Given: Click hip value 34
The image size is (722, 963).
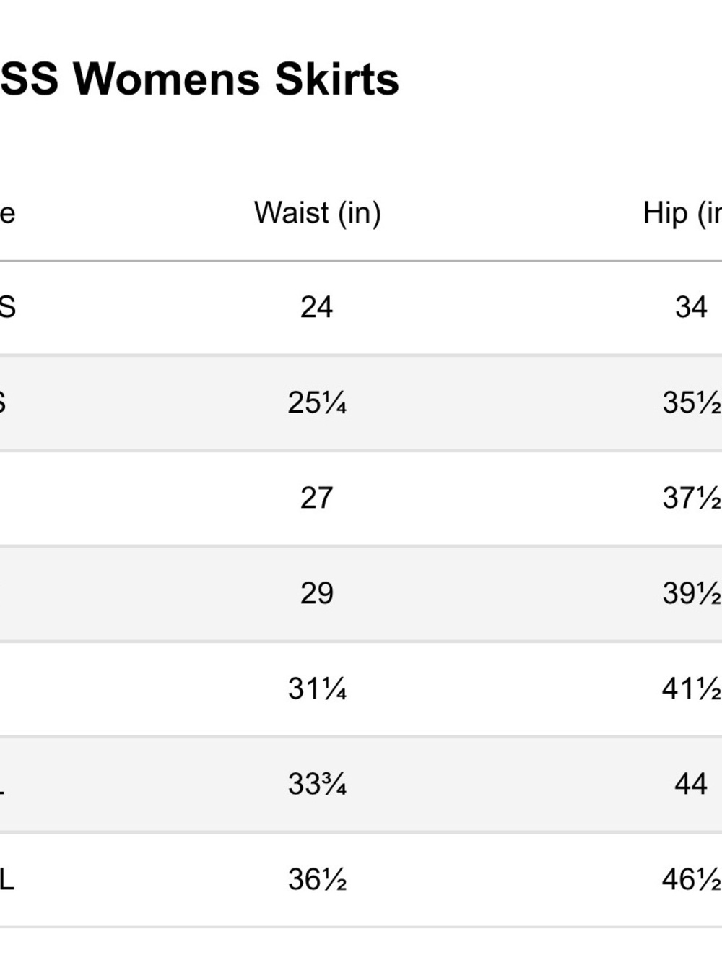Looking at the screenshot, I should [x=691, y=307].
